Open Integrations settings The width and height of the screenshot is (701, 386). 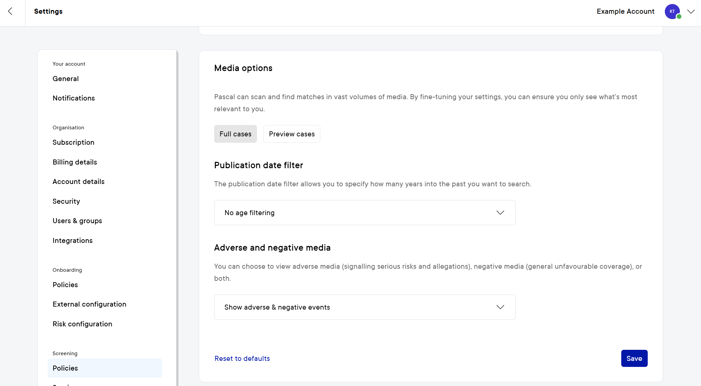(x=73, y=241)
